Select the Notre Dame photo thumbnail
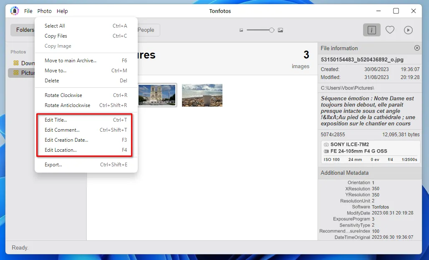 pyautogui.click(x=157, y=95)
